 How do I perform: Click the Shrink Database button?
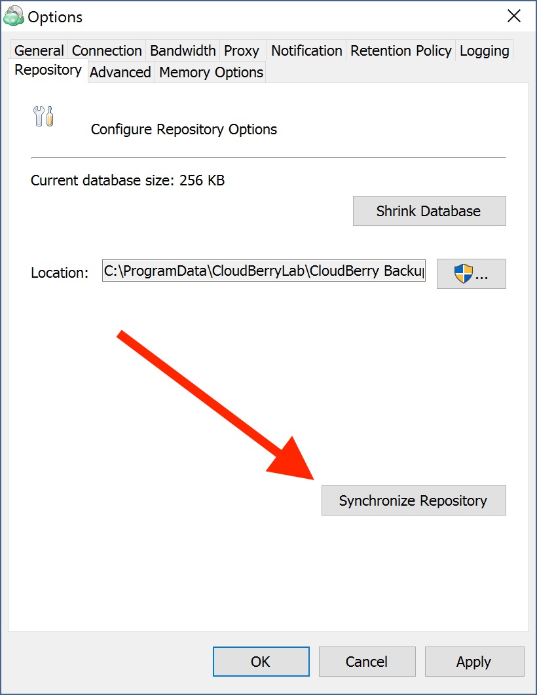tap(429, 210)
